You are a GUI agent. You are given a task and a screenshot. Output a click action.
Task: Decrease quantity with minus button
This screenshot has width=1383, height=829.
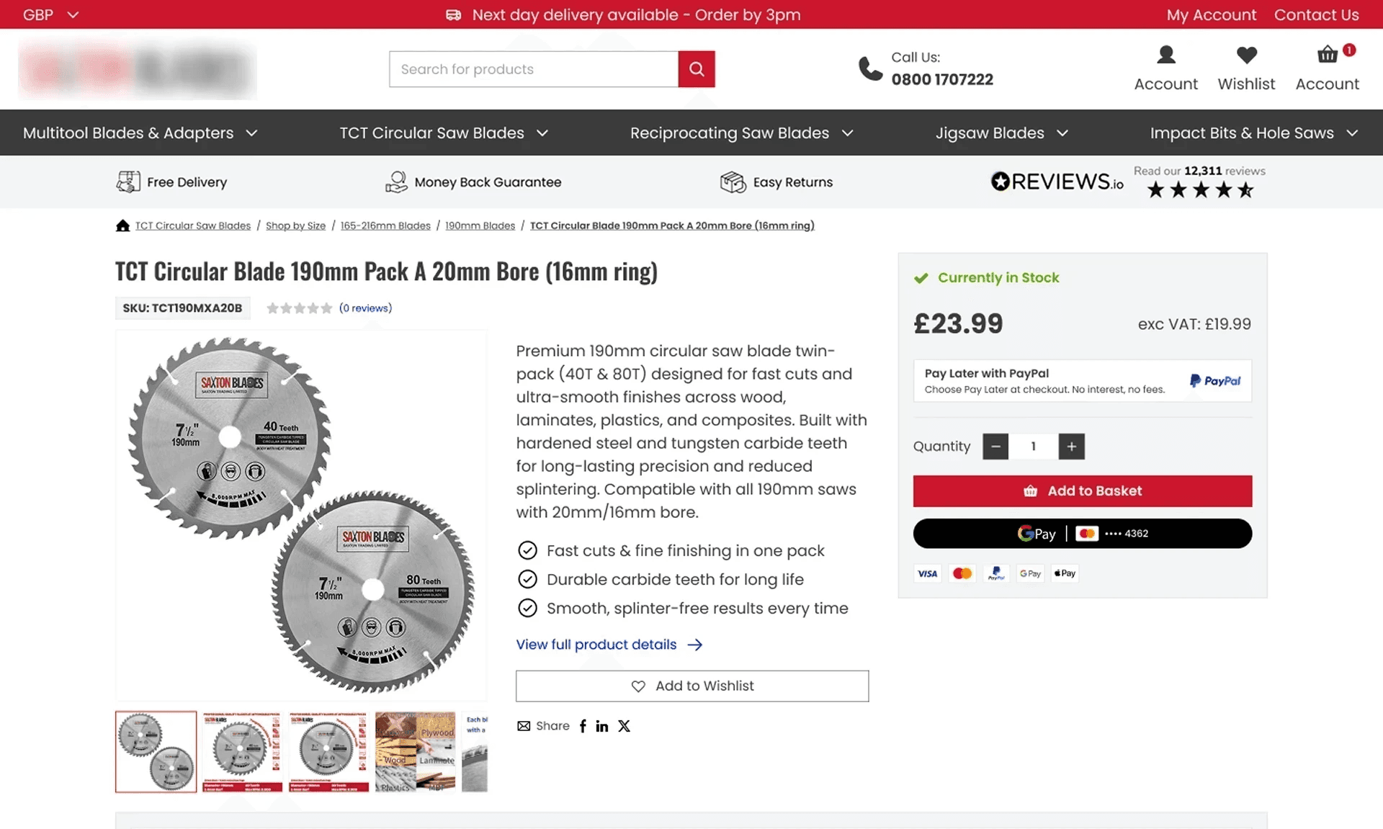tap(995, 447)
